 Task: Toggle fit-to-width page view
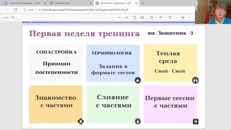point(142,18)
